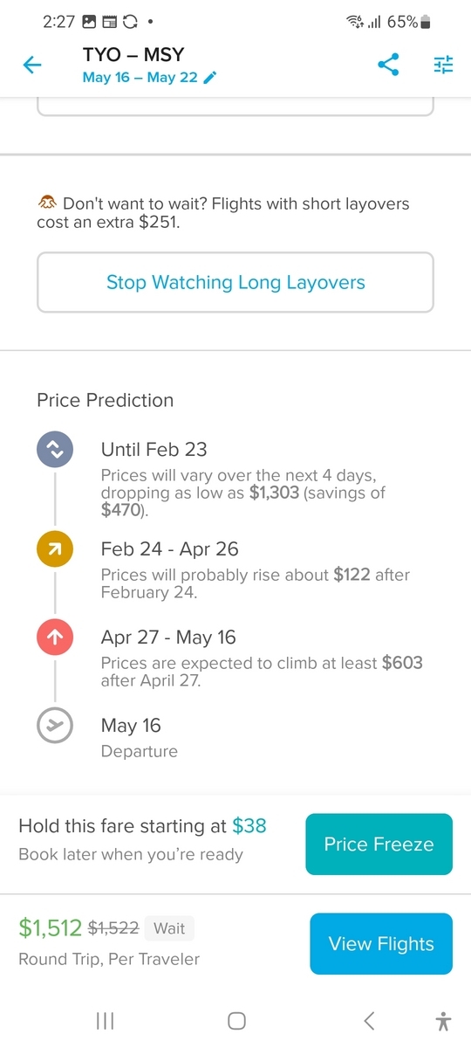The width and height of the screenshot is (471, 1048).
Task: Tap the Price Freeze button
Action: 379,844
